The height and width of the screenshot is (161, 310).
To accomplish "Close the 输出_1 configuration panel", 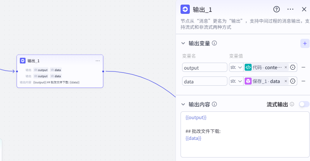I will [304, 9].
